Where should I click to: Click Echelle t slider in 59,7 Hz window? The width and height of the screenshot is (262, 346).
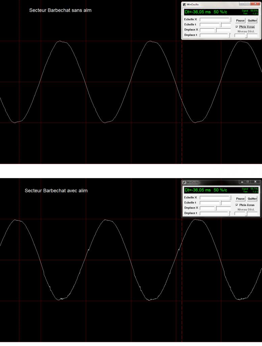pos(215,203)
